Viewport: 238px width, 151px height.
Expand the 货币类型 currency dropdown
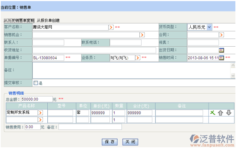(209, 27)
